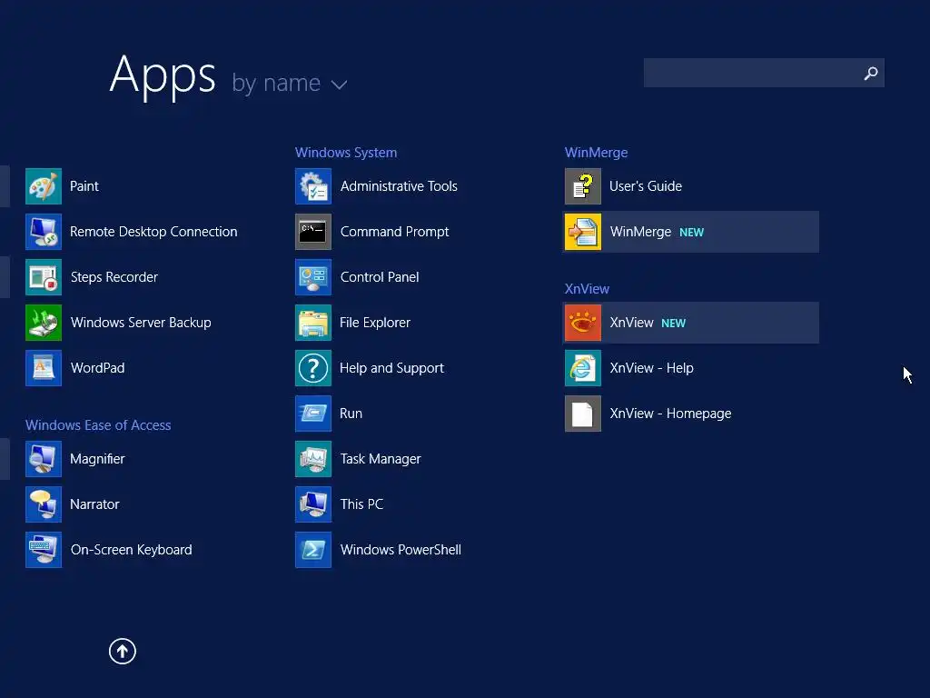
Task: Launch Remote Desktop Connection icon
Action: pyautogui.click(x=44, y=232)
